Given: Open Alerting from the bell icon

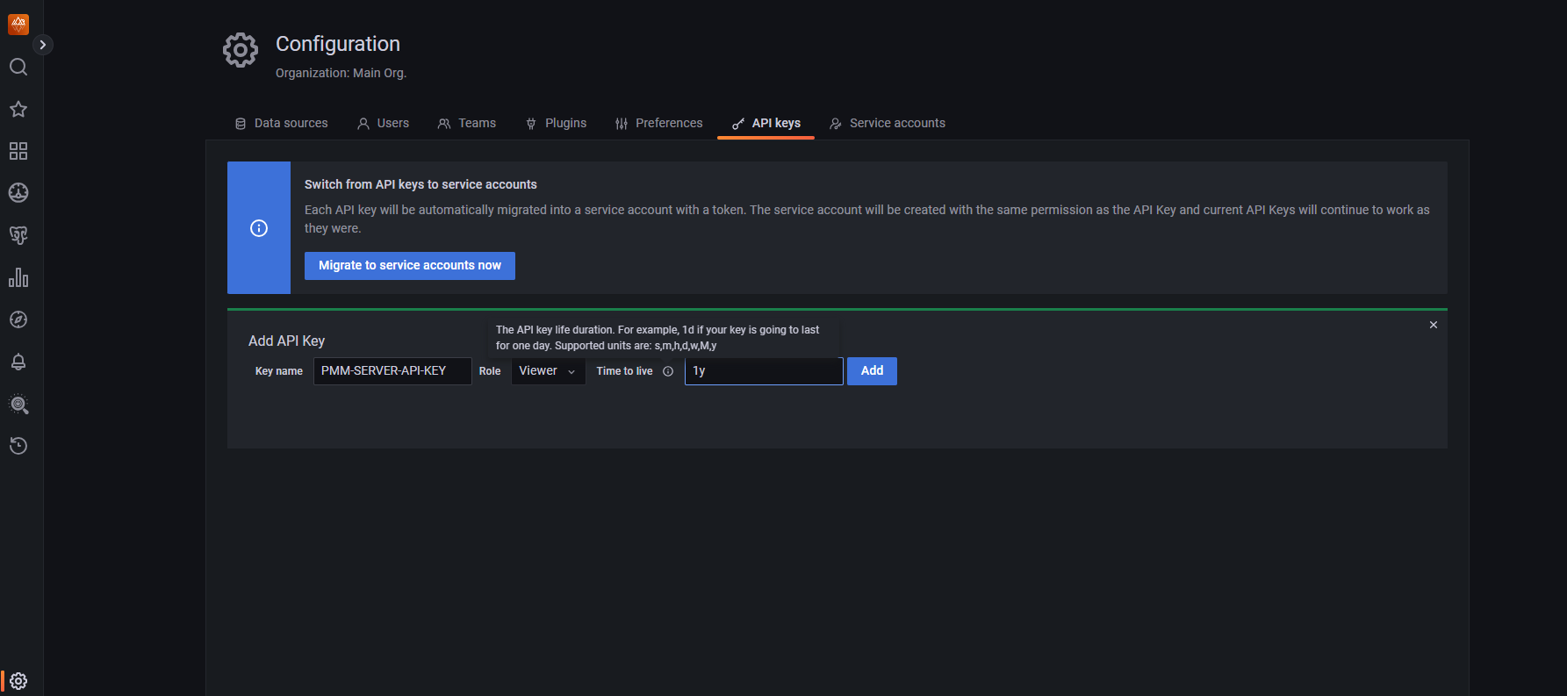Looking at the screenshot, I should (x=18, y=362).
